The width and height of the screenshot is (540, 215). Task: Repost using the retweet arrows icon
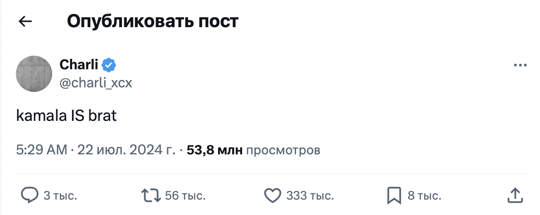151,196
